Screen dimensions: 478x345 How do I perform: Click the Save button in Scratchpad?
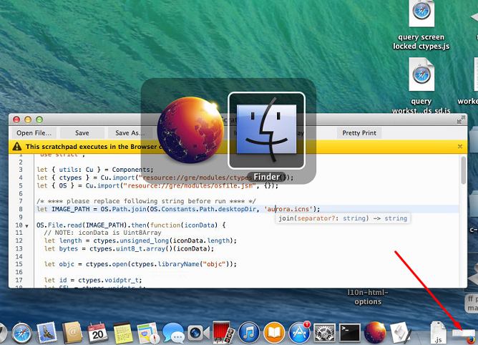point(82,133)
